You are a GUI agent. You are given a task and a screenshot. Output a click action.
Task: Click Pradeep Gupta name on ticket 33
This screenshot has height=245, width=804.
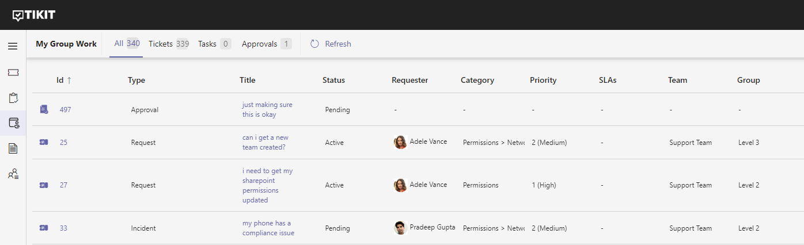coord(433,228)
